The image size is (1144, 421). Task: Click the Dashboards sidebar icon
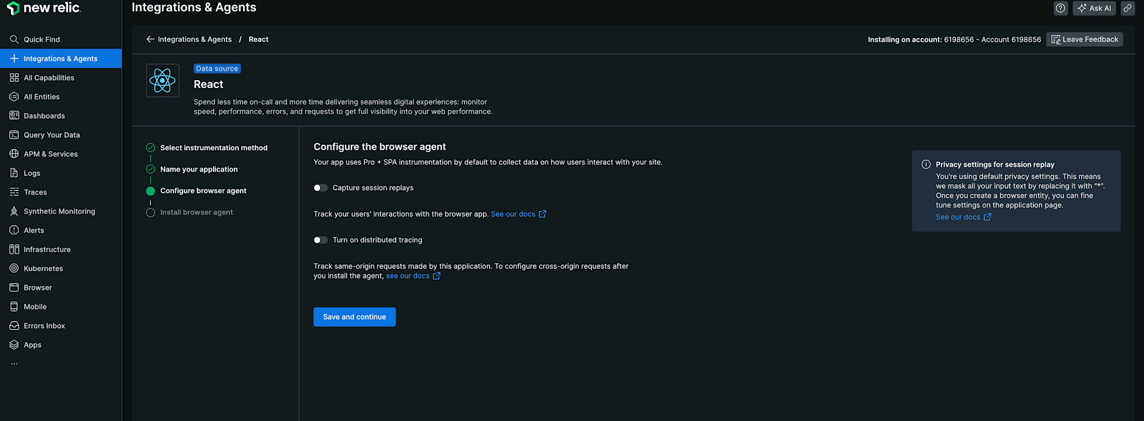(14, 116)
